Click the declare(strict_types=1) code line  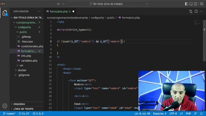click(74, 30)
